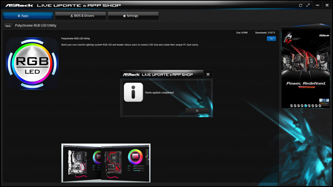Click the "Items update completed" message
Viewport: 333px width, 187px height.
[159, 93]
